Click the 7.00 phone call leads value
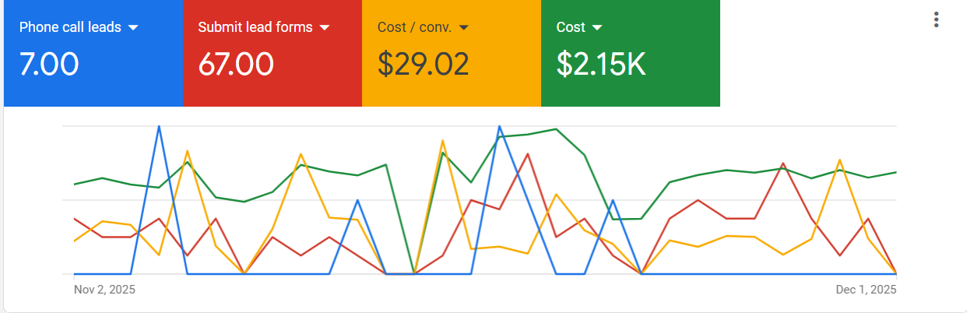Viewport: 967px width, 313px height. click(x=49, y=64)
